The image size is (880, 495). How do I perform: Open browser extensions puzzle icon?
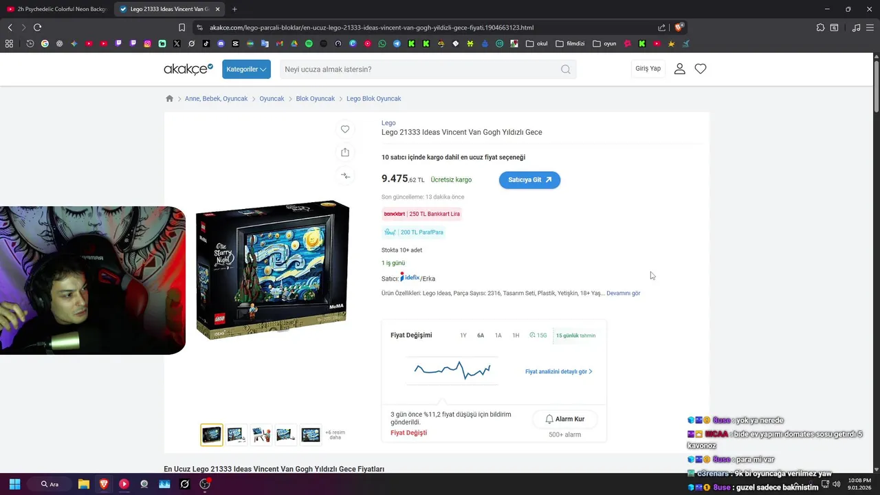[820, 27]
